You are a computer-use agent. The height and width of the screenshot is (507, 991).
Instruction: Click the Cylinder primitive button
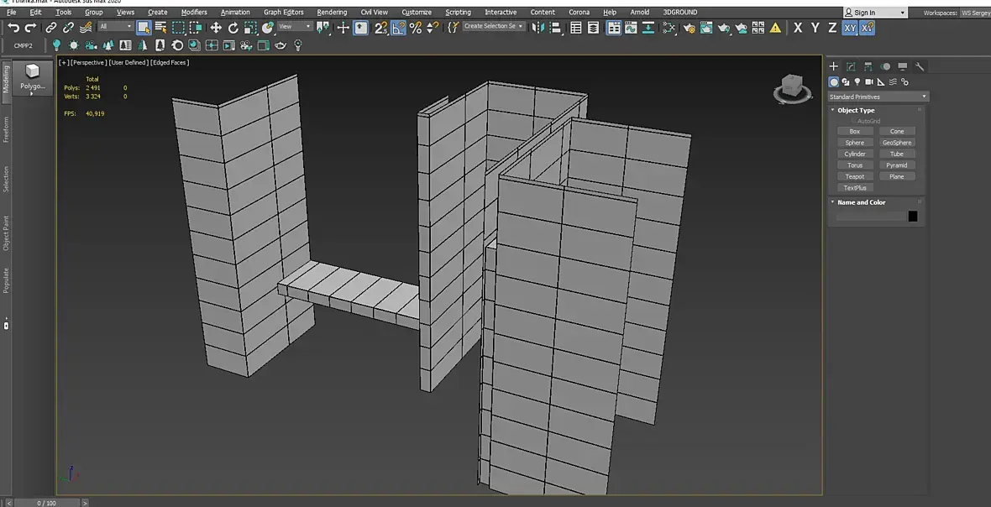click(855, 154)
